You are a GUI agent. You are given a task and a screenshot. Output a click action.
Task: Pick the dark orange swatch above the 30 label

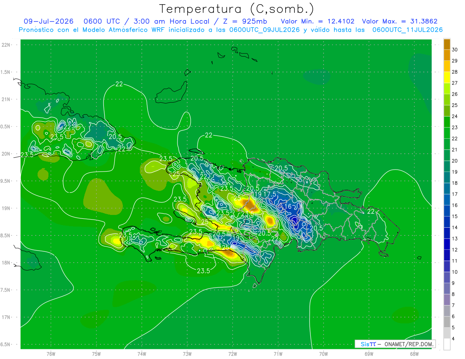[x=447, y=45]
